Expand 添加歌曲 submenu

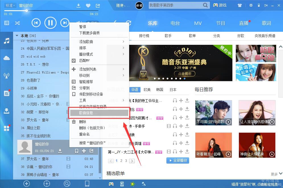pos(99,42)
